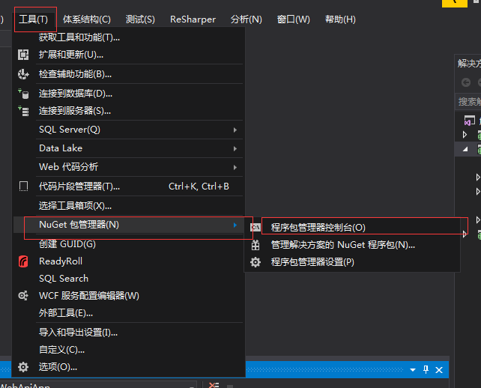Click the red clear-list icon in bottom toolbar

click(214, 385)
